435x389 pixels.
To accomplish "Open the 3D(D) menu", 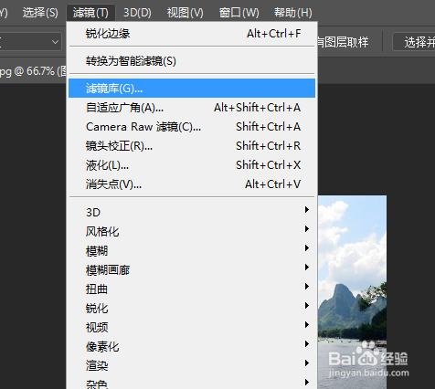I will pos(137,13).
